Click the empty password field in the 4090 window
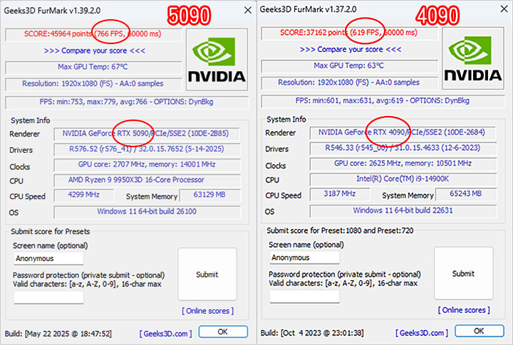 304,297
